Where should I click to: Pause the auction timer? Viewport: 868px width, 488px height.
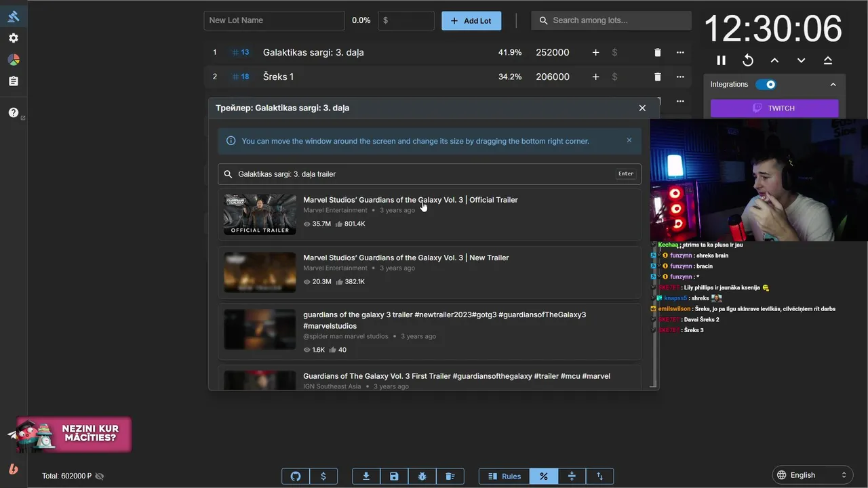(722, 60)
